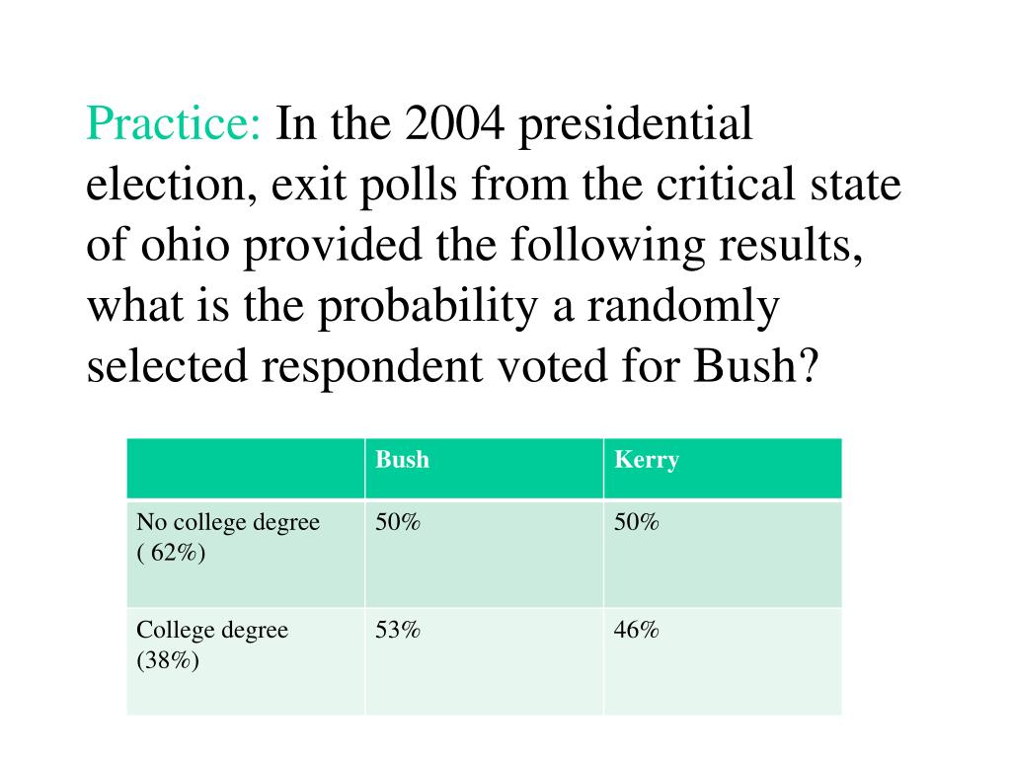Select the Bush 53% cell

[484, 661]
